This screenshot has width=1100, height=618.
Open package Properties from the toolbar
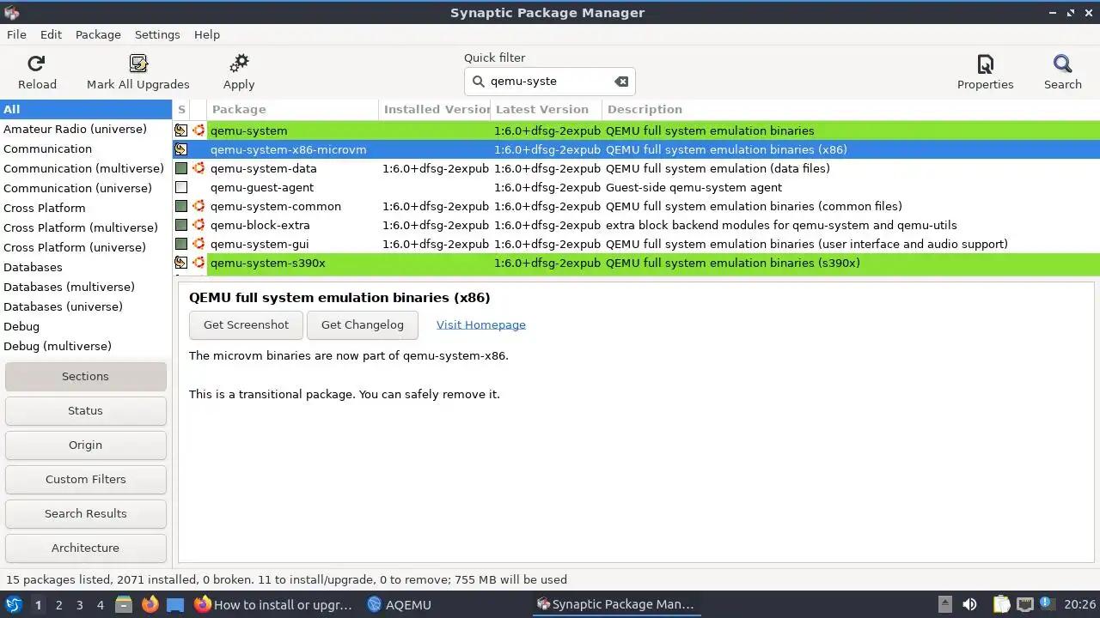(986, 72)
